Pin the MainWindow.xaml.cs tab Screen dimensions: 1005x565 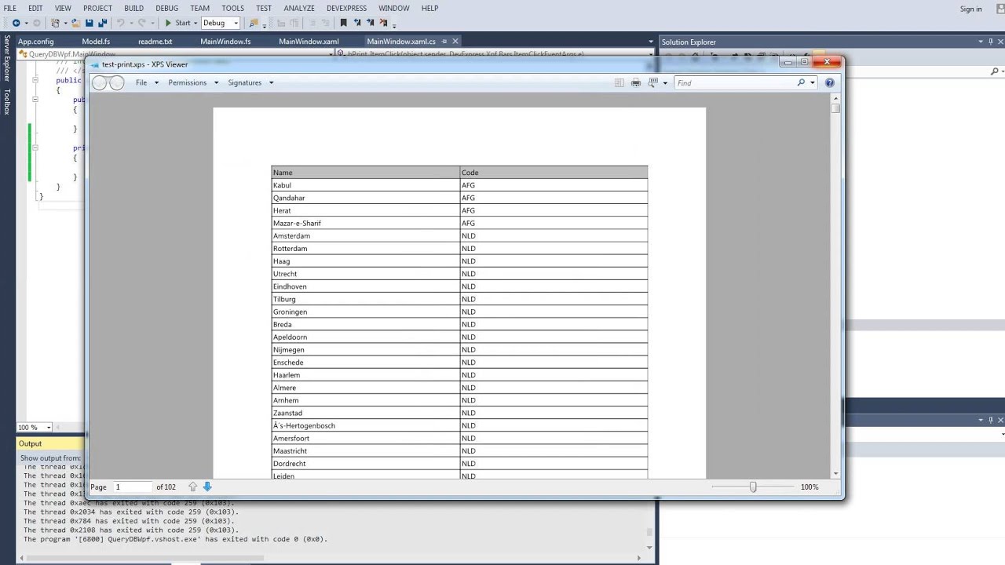pos(444,42)
